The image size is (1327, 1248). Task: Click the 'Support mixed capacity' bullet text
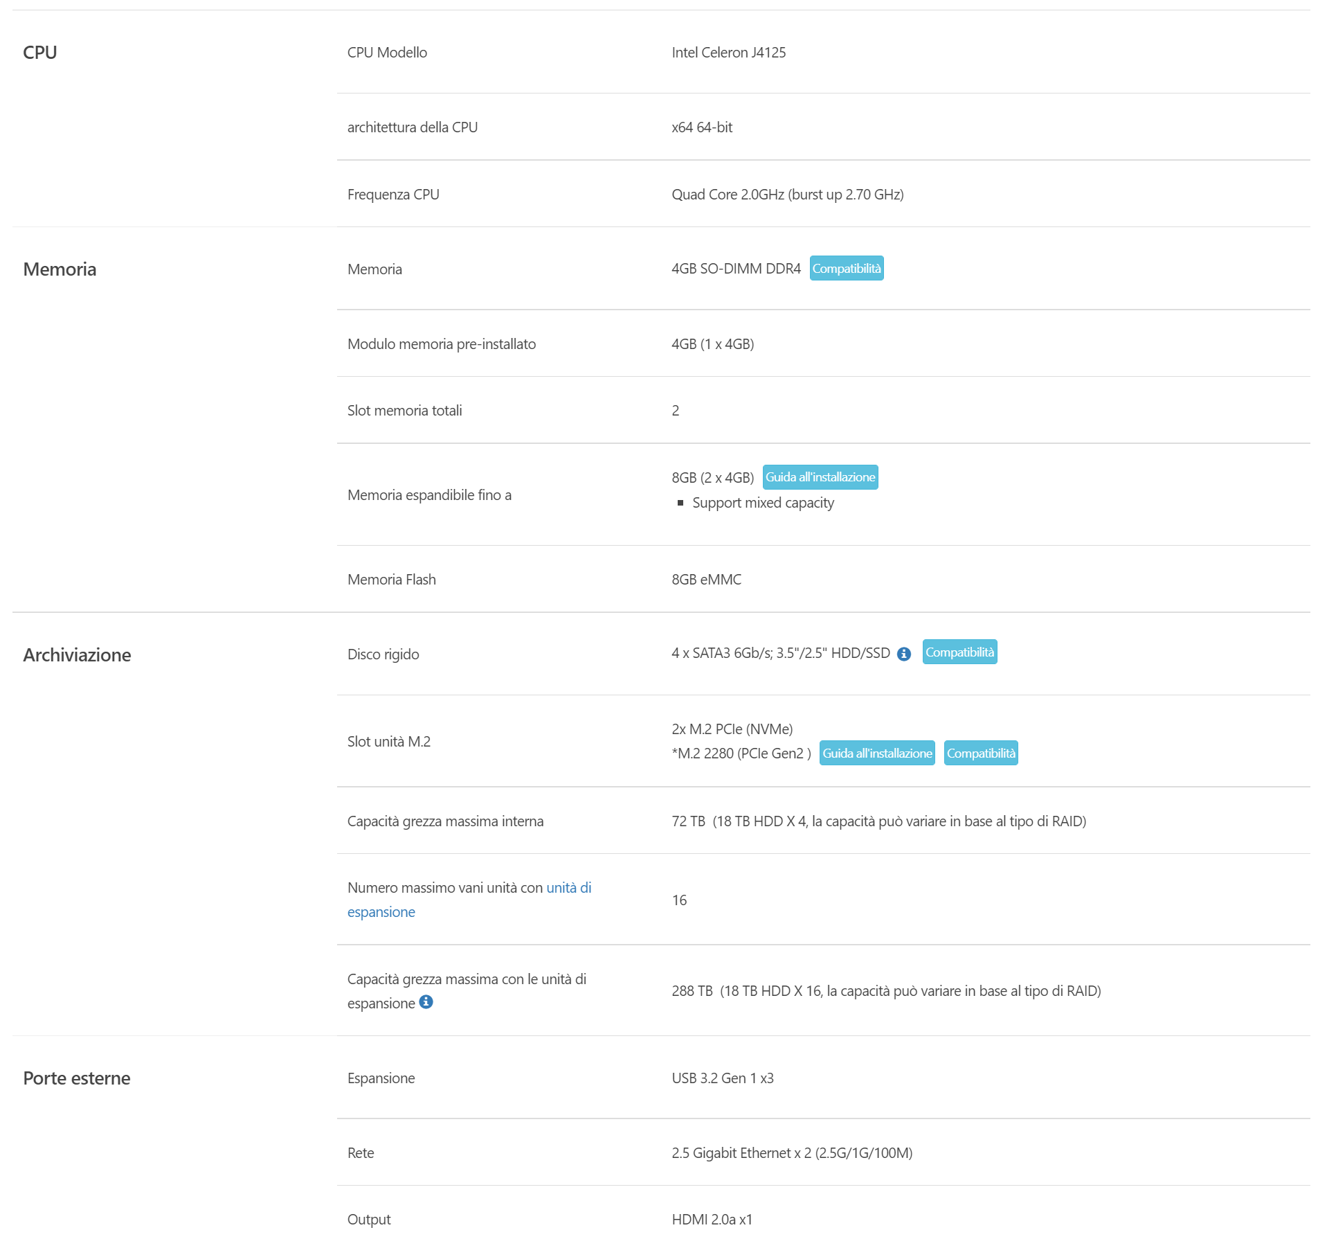pyautogui.click(x=763, y=503)
